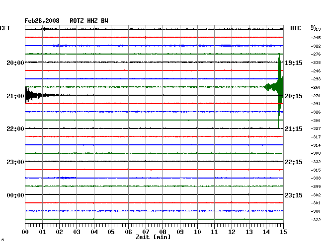Click minute tick label 11

(215, 232)
